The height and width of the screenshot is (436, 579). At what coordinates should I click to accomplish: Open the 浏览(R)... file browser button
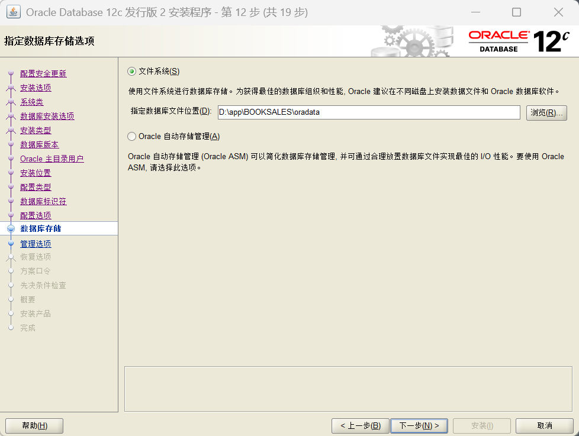tap(546, 112)
